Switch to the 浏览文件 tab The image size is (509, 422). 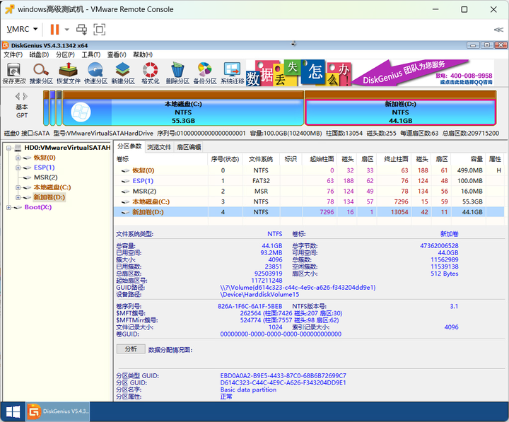(159, 147)
